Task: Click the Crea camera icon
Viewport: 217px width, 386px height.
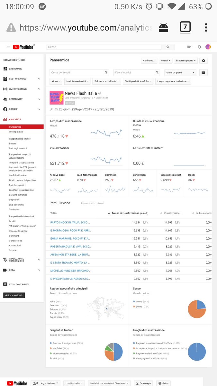Action: coord(5,270)
